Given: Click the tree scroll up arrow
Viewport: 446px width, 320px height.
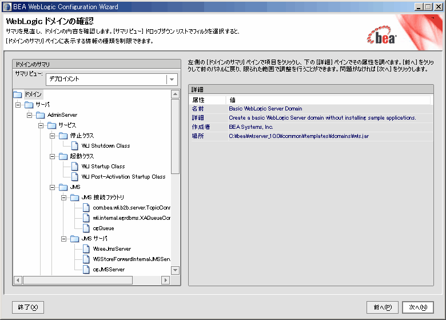Looking at the screenshot, I should (175, 94).
